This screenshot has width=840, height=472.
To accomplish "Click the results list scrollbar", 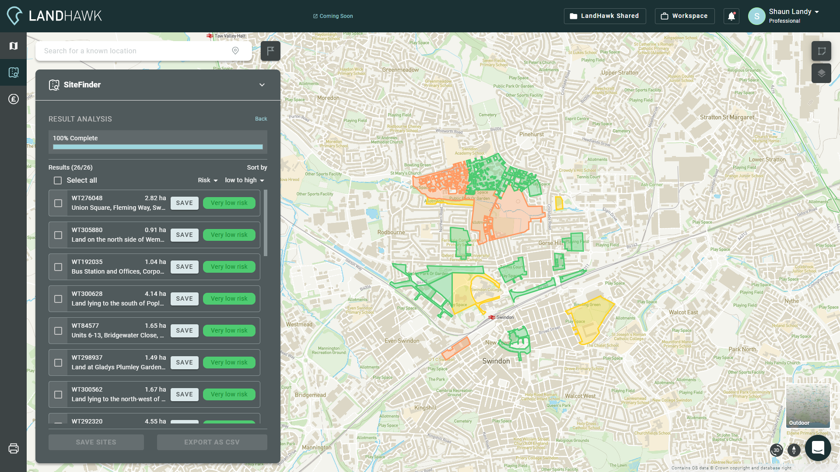I will click(x=266, y=223).
